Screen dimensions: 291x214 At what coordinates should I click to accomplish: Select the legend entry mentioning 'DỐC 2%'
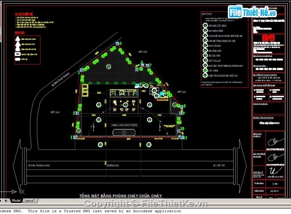(x=223, y=76)
